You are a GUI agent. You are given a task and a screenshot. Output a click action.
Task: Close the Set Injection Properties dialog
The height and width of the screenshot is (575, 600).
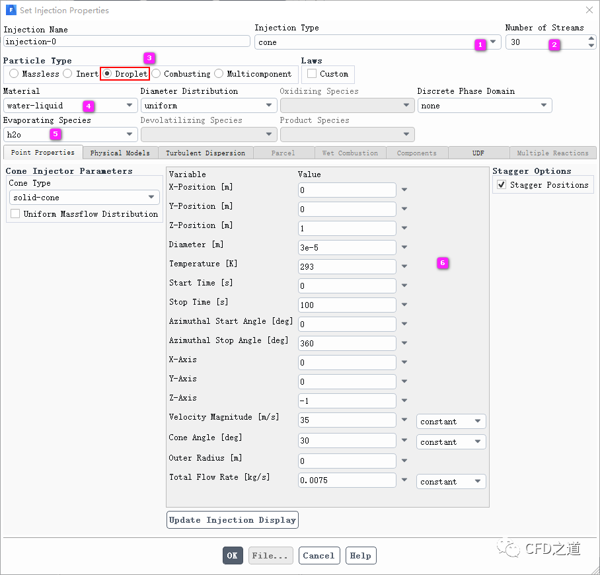[x=589, y=10]
